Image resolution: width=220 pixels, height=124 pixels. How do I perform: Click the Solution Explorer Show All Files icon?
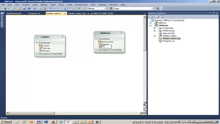coord(157,17)
